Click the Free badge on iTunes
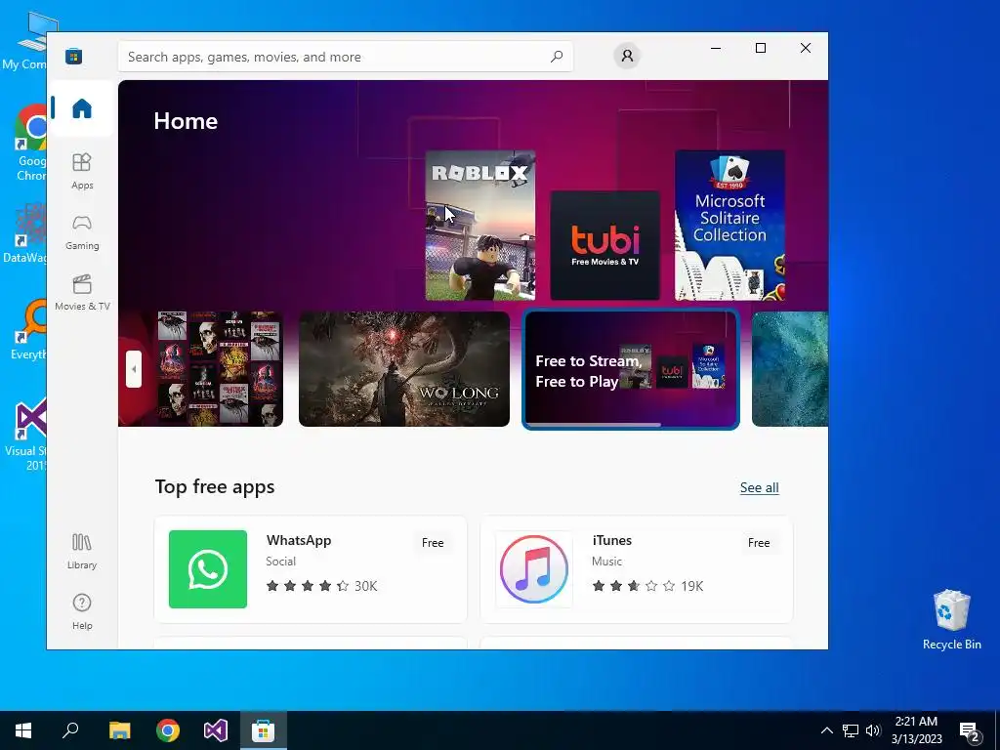 (758, 543)
